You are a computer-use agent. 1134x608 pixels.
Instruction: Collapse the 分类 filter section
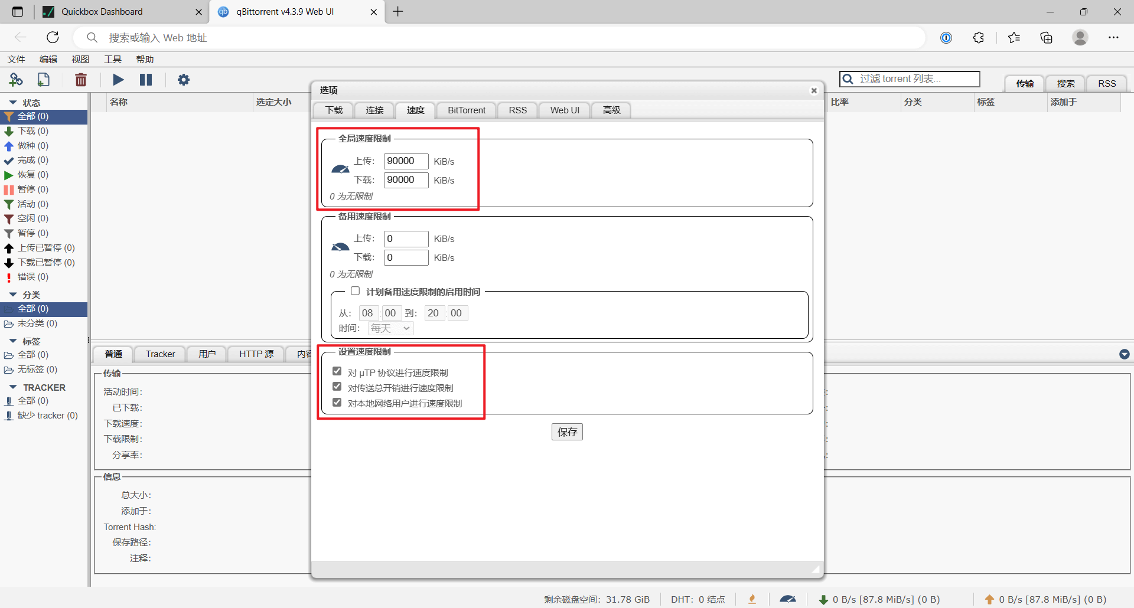(x=13, y=295)
